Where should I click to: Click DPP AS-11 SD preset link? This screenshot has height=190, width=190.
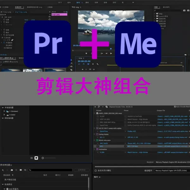coord(133,137)
